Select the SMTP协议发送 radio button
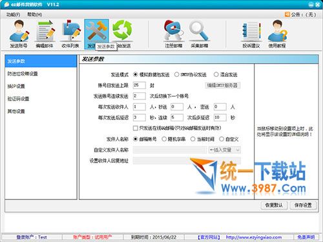323x242 pixels. point(176,74)
